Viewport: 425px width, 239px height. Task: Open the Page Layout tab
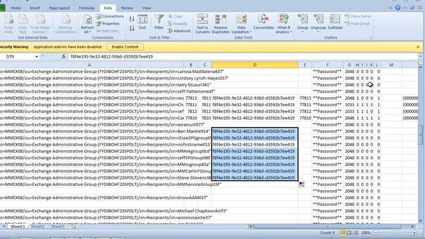point(59,8)
